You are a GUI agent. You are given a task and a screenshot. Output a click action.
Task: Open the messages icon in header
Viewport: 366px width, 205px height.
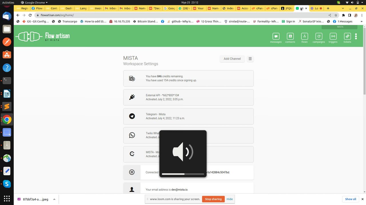(276, 38)
